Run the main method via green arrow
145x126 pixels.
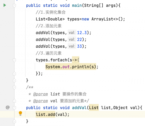point(5,5)
